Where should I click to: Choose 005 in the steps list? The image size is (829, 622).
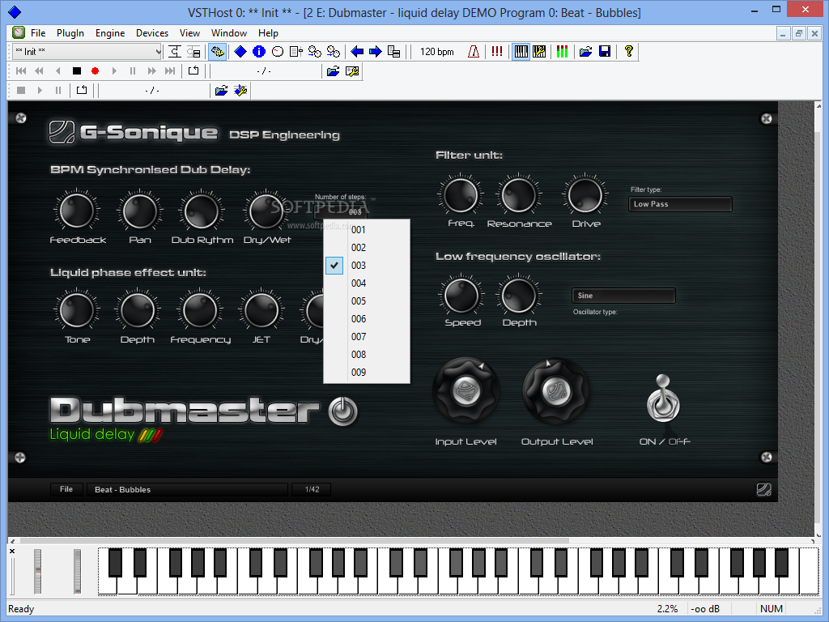[x=367, y=301]
